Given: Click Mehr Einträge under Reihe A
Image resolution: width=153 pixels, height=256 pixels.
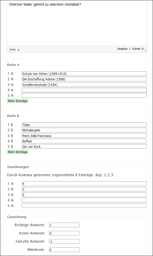Looking at the screenshot, I should [18, 101].
